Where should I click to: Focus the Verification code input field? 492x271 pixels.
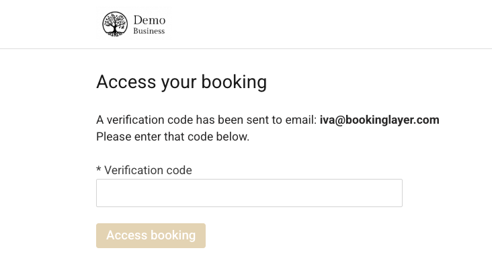pos(249,193)
